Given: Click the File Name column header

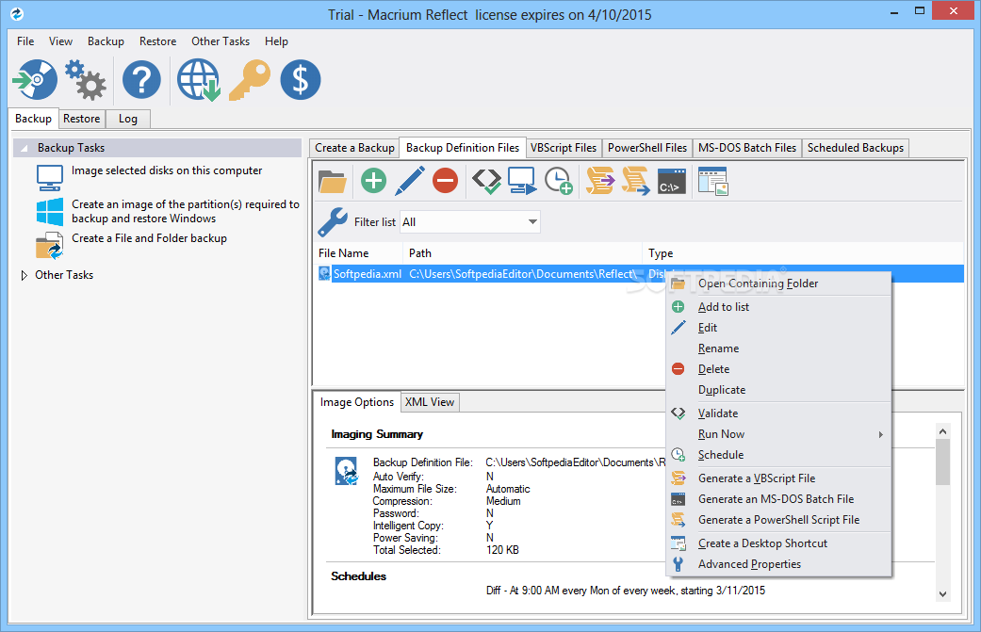Looking at the screenshot, I should [x=359, y=253].
